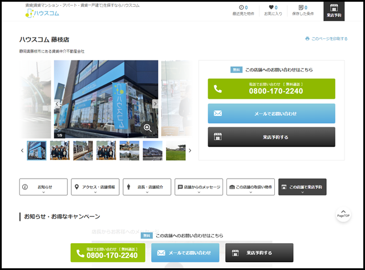Call 0800-170-2240 in bottom floating bar

(108, 253)
